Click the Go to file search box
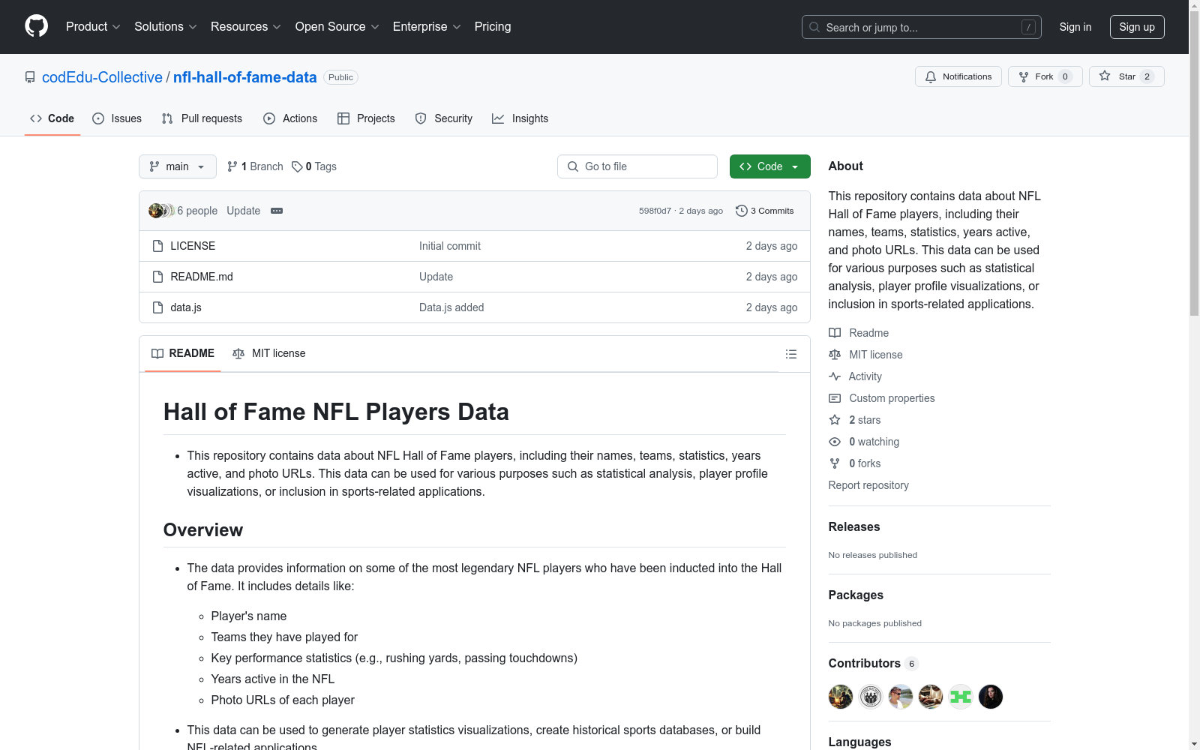Image resolution: width=1200 pixels, height=750 pixels. 637,166
